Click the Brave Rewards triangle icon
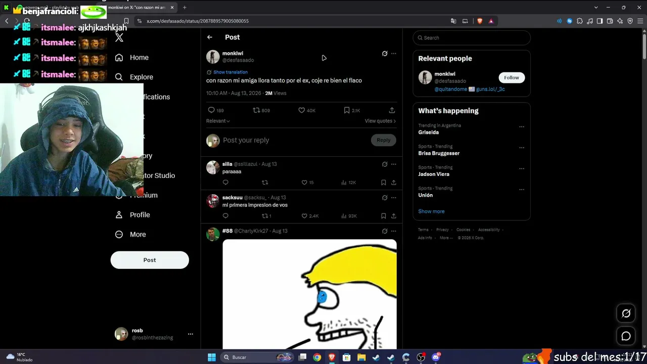Screen dimensions: 647x364 pyautogui.click(x=491, y=21)
